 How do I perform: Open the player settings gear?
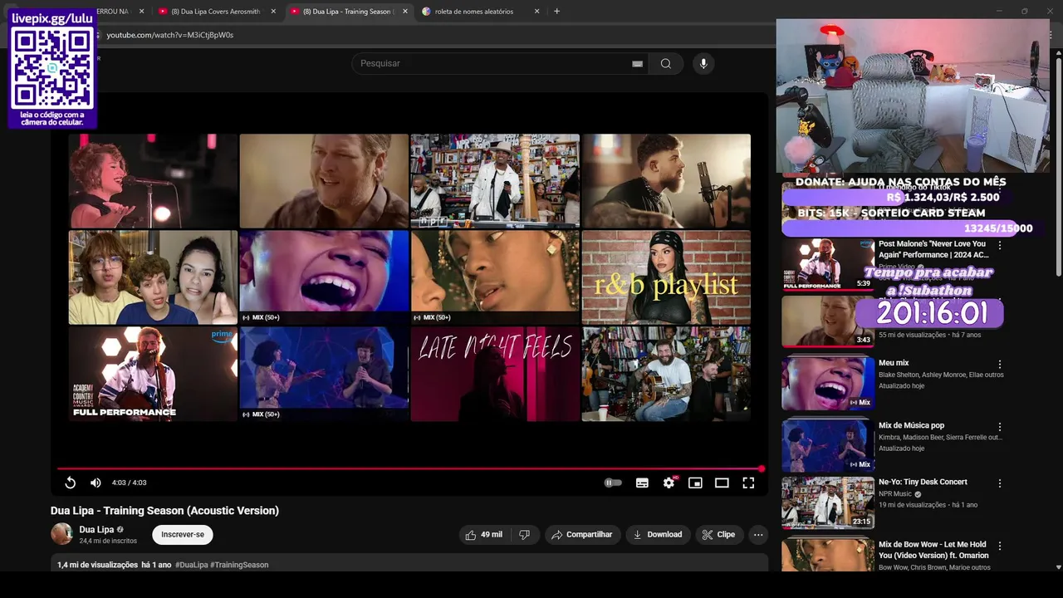(x=669, y=483)
